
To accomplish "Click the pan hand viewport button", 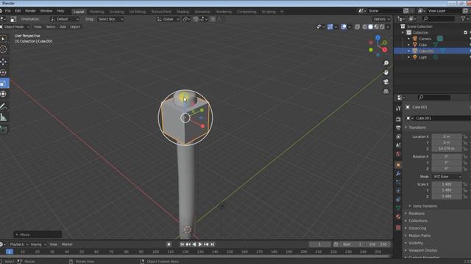I will (386, 73).
